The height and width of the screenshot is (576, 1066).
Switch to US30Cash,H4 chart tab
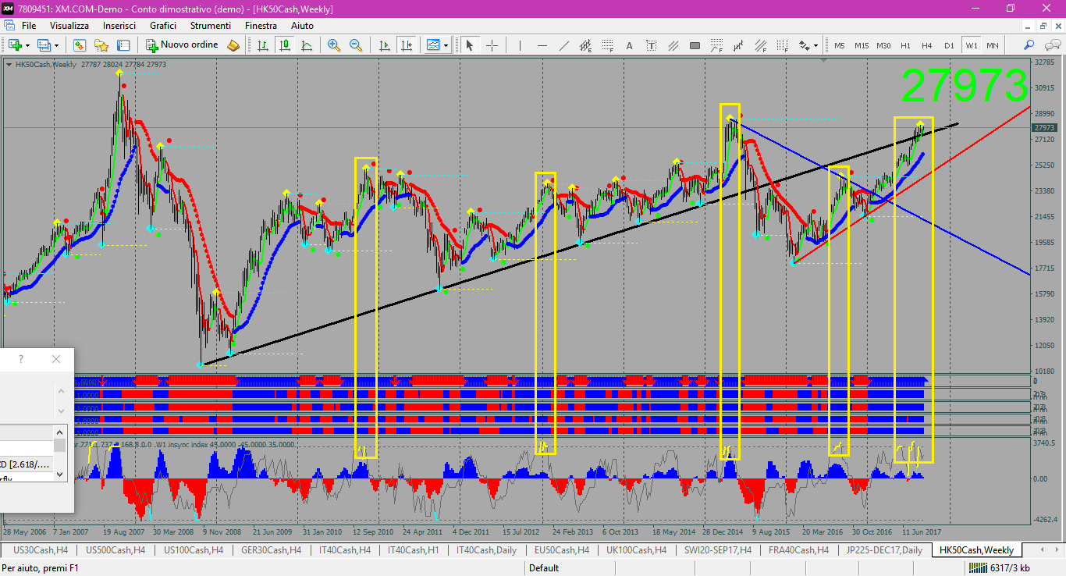coord(41,550)
